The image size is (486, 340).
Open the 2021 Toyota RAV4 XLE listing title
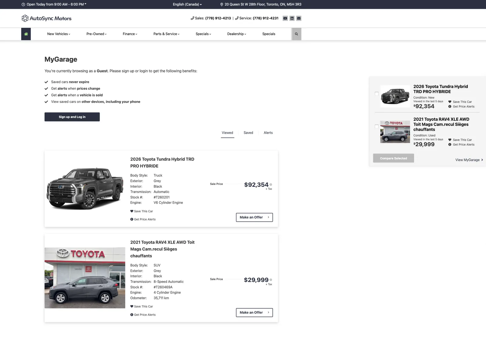pos(163,249)
